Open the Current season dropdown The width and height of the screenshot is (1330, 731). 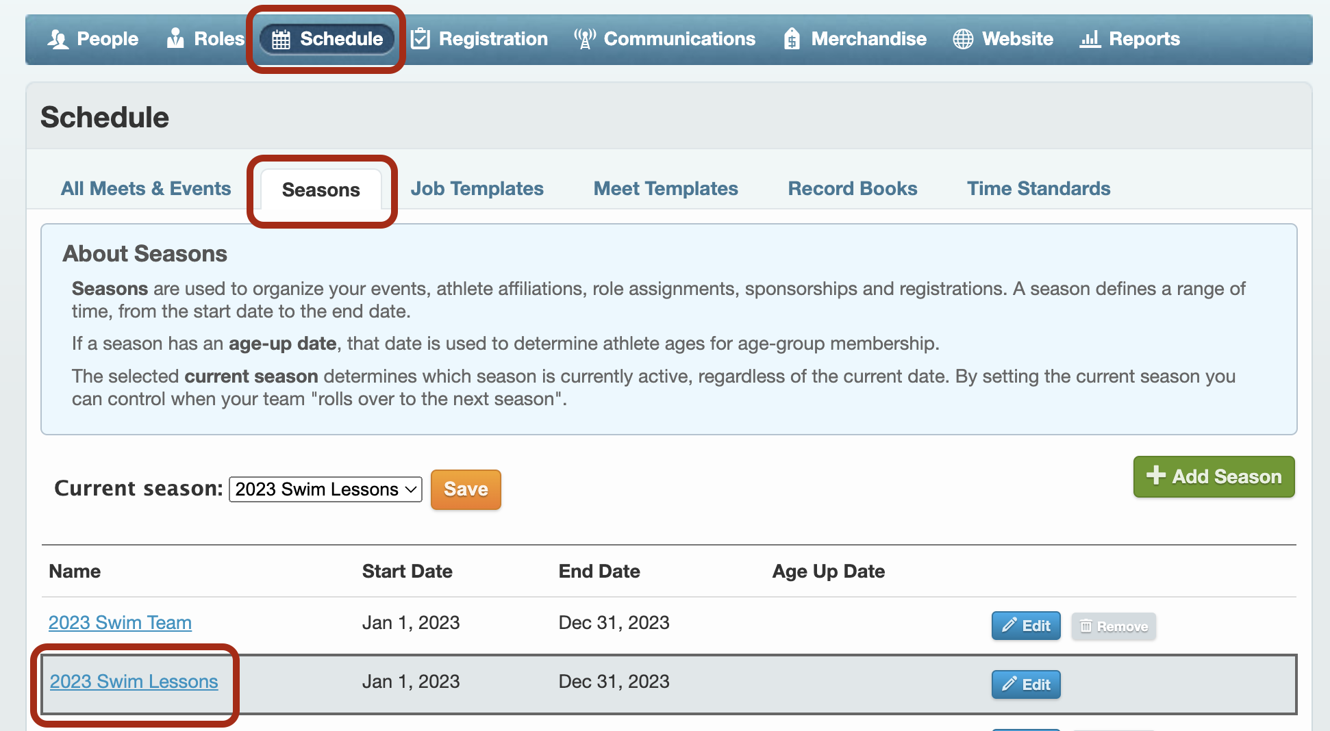coord(325,489)
